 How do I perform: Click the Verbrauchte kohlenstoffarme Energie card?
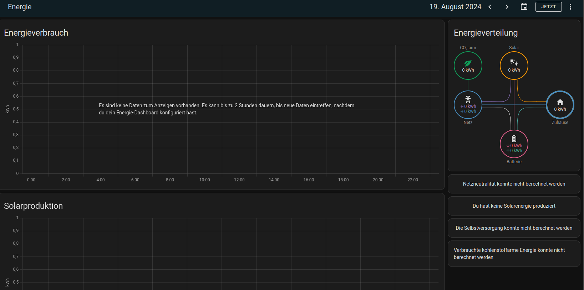tap(514, 254)
